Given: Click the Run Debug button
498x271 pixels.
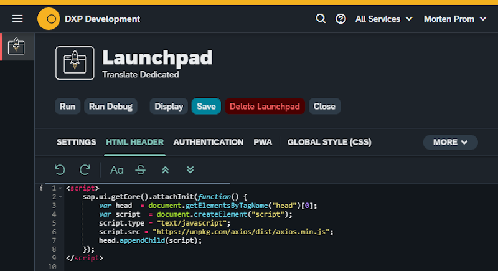Looking at the screenshot, I should [x=111, y=107].
